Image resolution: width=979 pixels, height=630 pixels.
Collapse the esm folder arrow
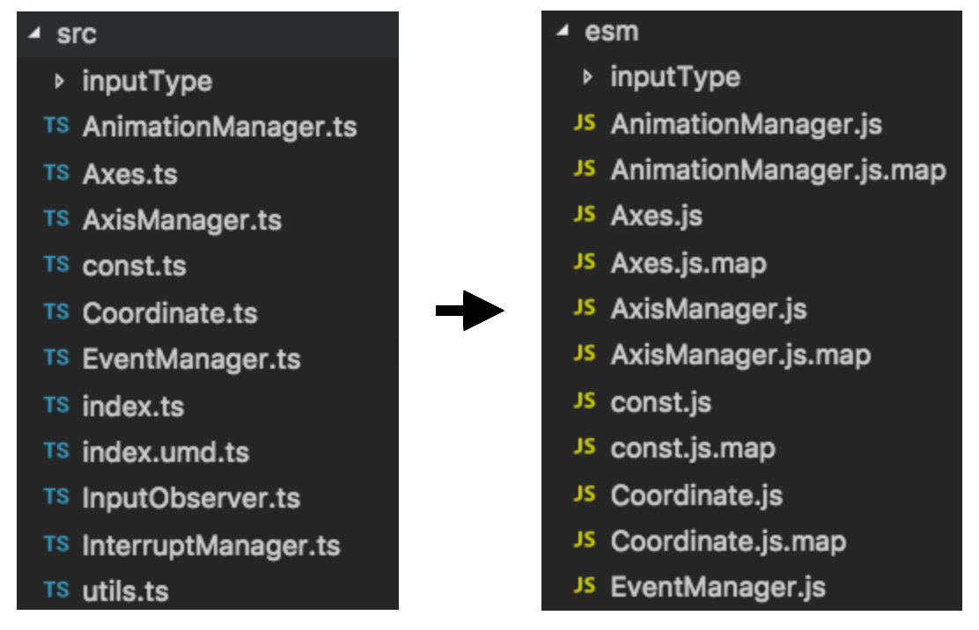click(563, 31)
